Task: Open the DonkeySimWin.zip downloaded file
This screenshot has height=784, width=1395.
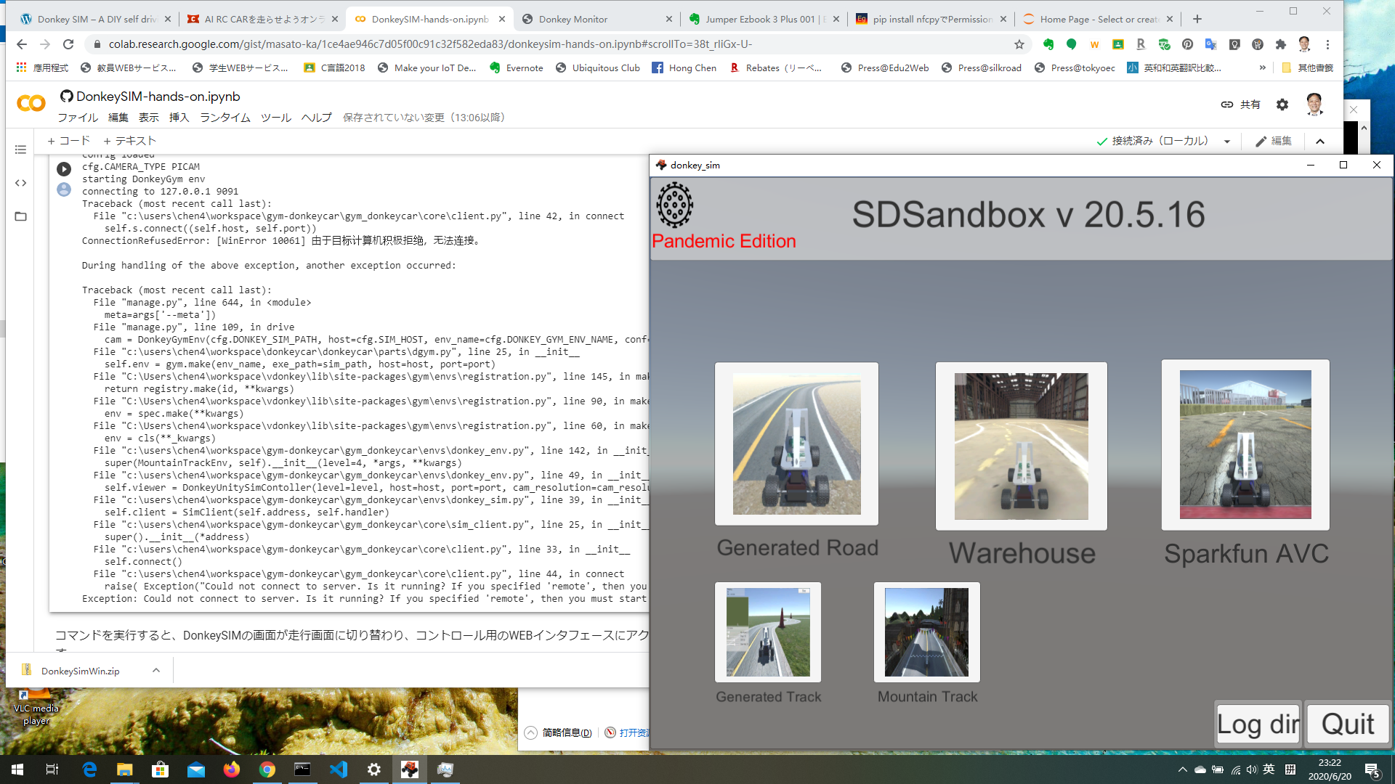Action: [80, 671]
